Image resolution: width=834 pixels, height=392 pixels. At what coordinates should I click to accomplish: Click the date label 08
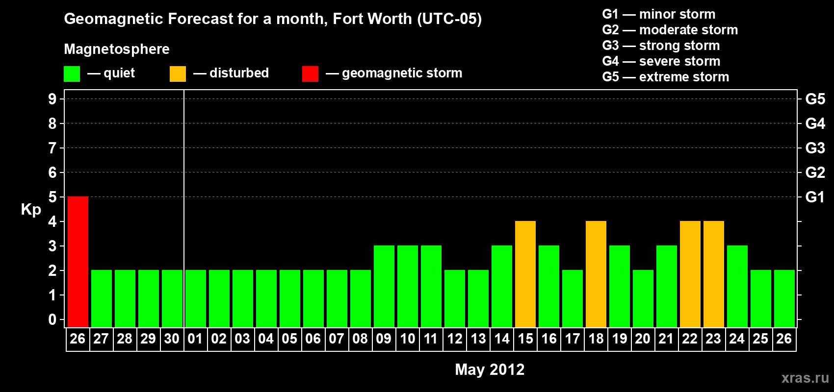(360, 339)
